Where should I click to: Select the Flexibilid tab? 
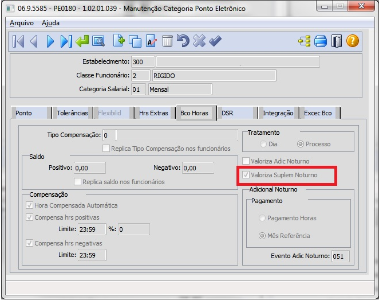pyautogui.click(x=114, y=113)
